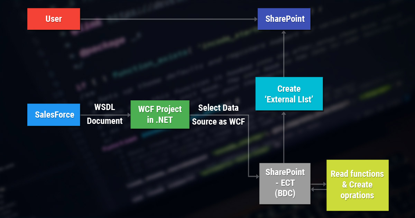
Task: Click the dark blue SharePoint box
Action: 284,19
